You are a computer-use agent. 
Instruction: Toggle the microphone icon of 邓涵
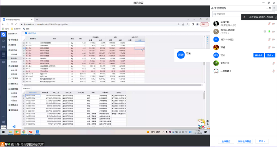(269, 48)
